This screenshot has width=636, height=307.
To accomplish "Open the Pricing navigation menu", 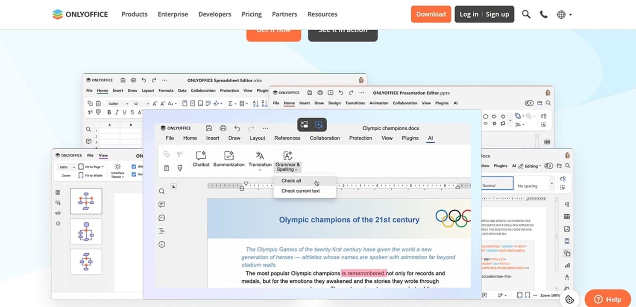I will (x=252, y=14).
